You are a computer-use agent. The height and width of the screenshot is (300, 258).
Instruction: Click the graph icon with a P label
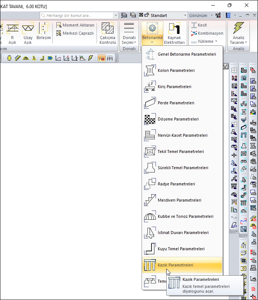(66, 58)
